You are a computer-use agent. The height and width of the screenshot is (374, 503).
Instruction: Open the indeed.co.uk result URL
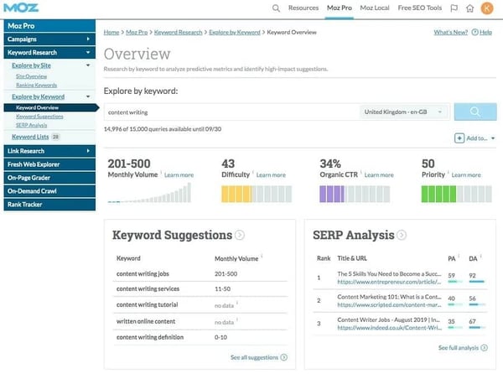click(390, 328)
